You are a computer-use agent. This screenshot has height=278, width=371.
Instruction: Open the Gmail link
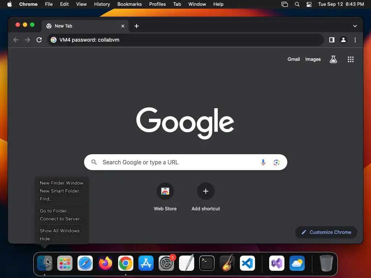293,59
